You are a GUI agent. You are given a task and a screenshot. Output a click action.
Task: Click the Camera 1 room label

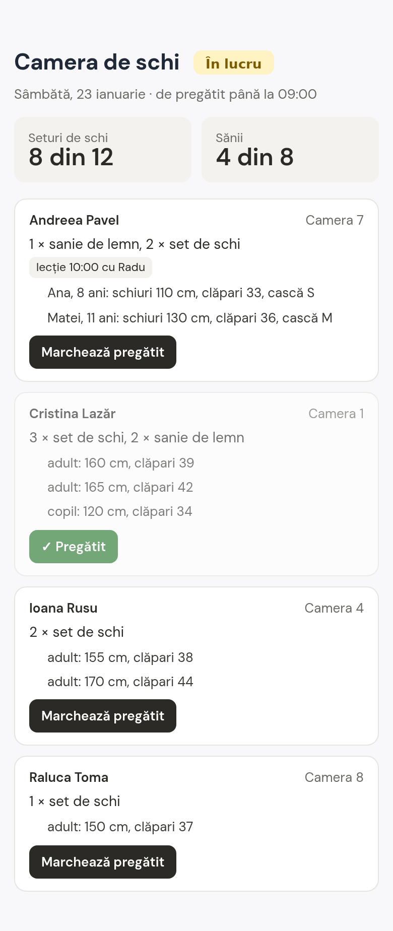click(x=336, y=414)
